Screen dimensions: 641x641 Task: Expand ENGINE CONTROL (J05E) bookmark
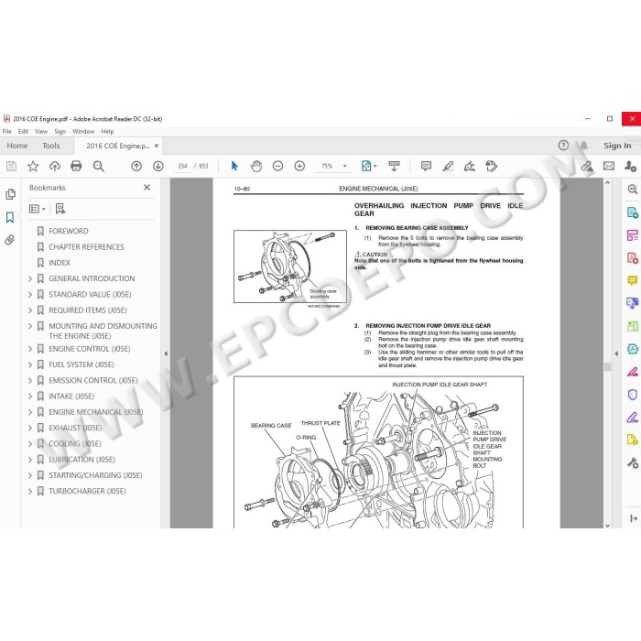point(30,349)
